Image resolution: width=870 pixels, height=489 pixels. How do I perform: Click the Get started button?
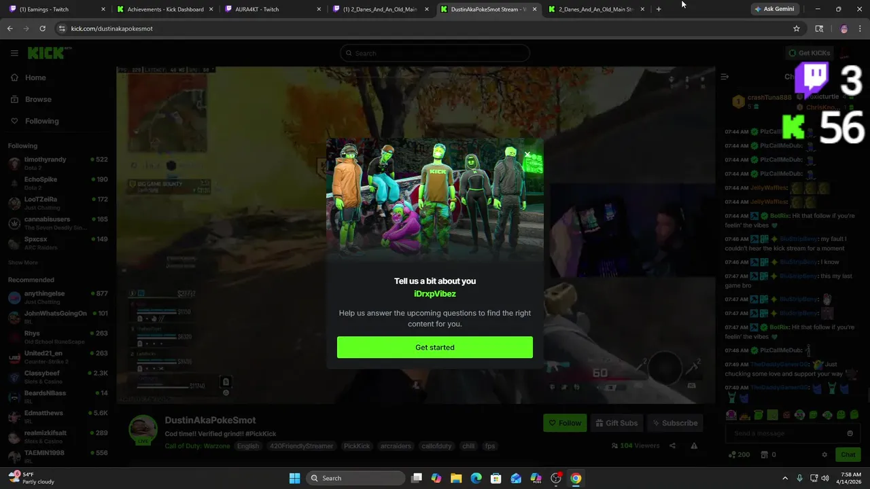435,347
